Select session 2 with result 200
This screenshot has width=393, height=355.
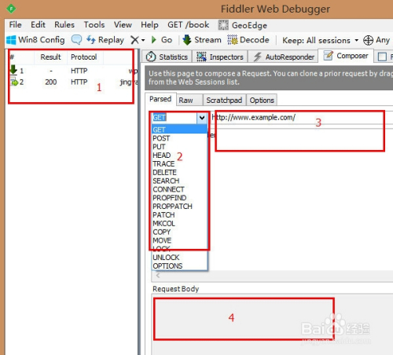tap(73, 82)
